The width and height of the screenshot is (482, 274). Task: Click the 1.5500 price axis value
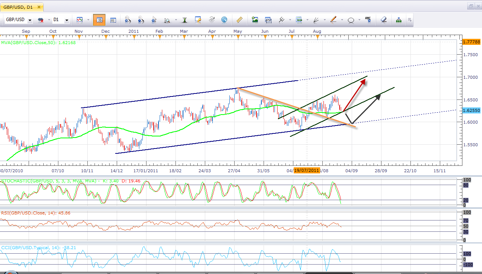pos(470,145)
